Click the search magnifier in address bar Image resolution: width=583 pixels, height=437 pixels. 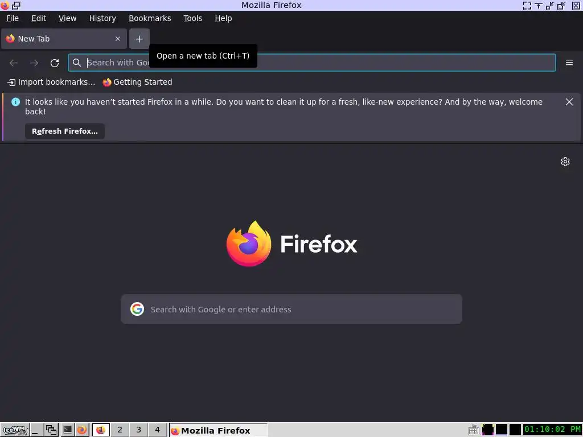(x=77, y=63)
